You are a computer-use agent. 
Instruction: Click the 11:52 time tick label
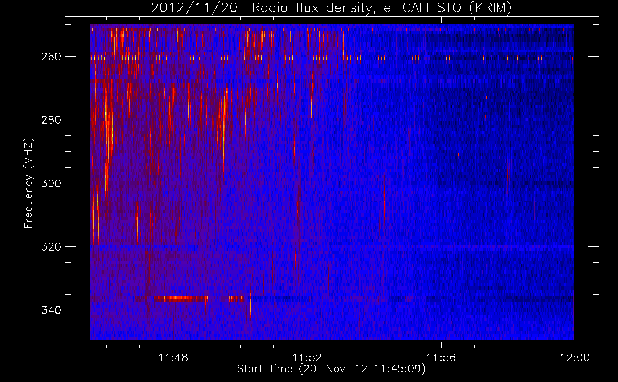pos(307,358)
